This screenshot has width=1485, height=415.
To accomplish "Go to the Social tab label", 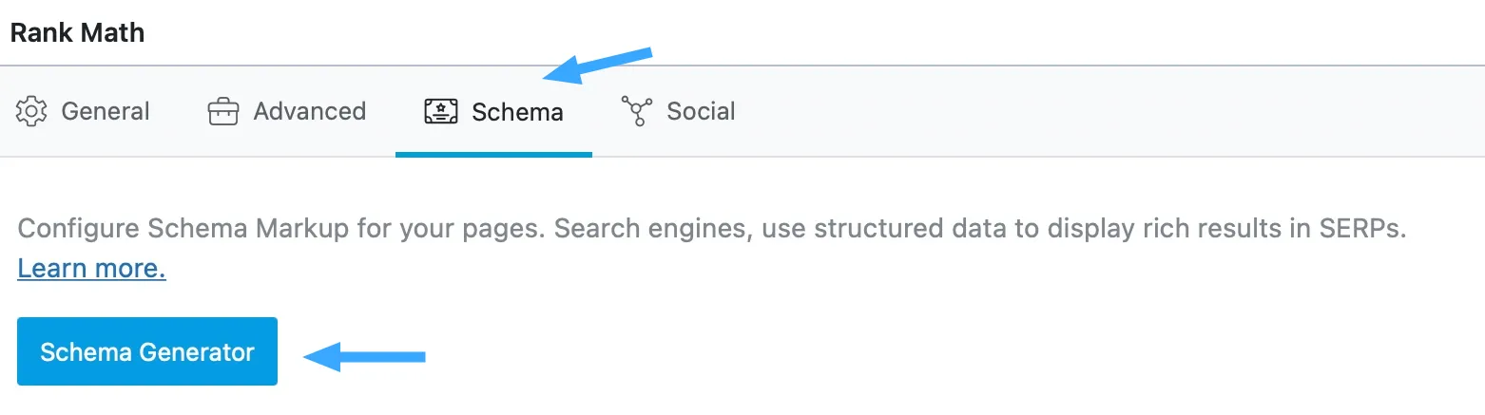I will tap(701, 111).
